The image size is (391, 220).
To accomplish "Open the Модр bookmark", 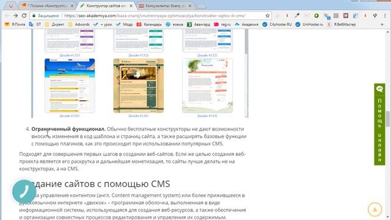I will pos(124,24).
